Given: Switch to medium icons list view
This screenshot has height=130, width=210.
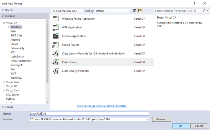Looking at the screenshot, I should pyautogui.click(x=140, y=11).
